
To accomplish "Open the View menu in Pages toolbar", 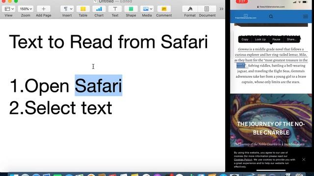I will tap(9, 9).
